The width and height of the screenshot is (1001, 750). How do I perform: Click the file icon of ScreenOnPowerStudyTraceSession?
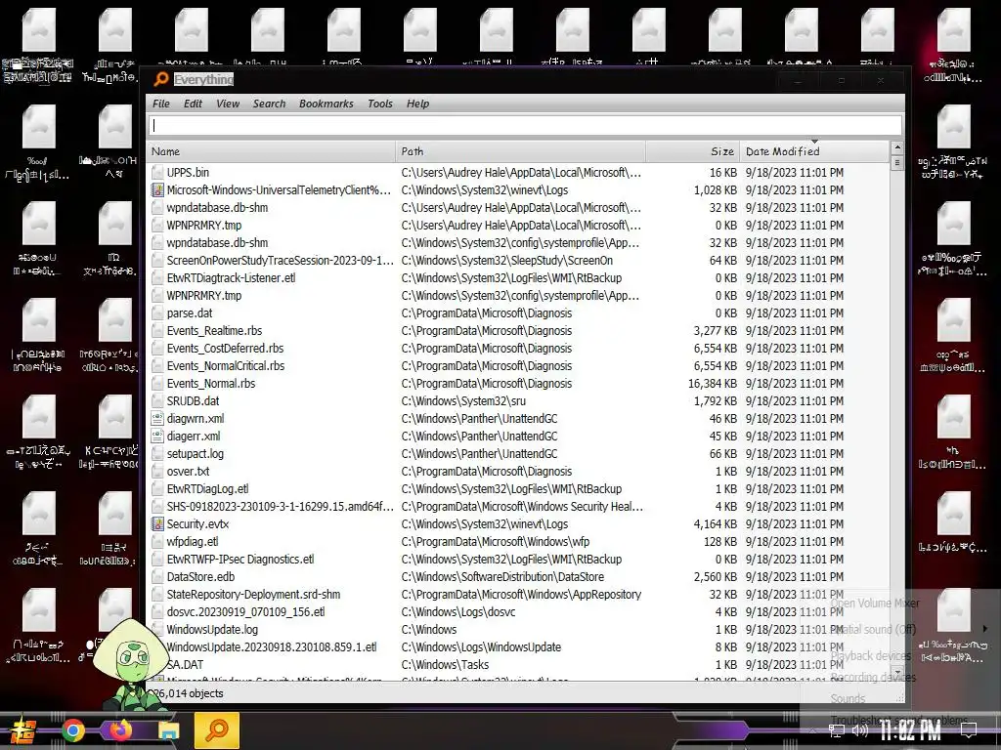[x=157, y=260]
